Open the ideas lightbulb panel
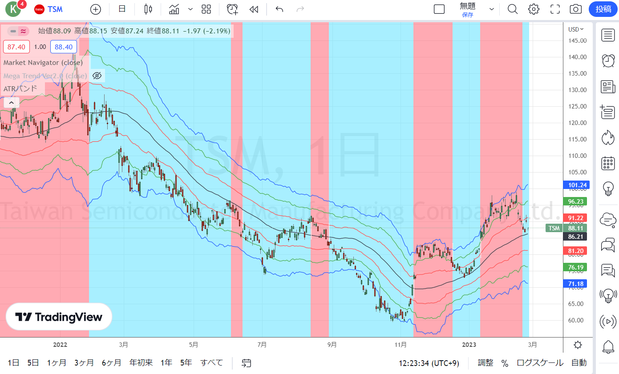The image size is (619, 374). point(608,189)
